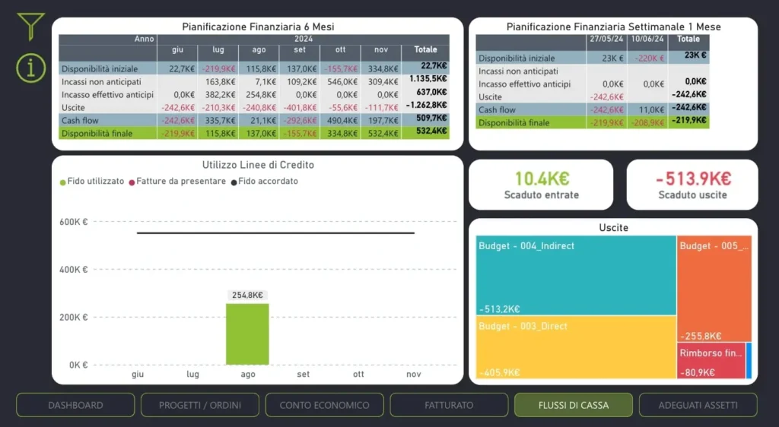Click the '-255,8K€' treemap value
This screenshot has height=427, width=779.
click(x=701, y=336)
